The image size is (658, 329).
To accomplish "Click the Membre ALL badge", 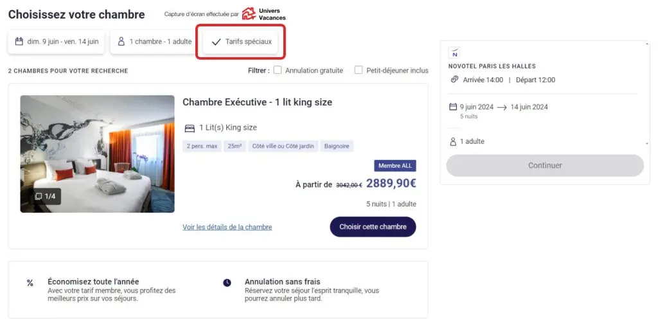I will [395, 166].
